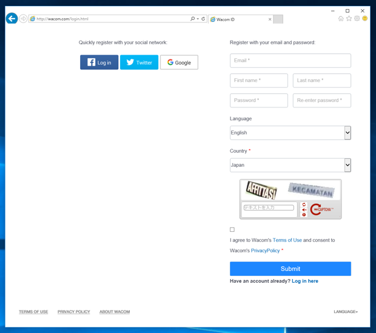Click the reCAPTCHA logo
376x333 pixels.
(321, 209)
